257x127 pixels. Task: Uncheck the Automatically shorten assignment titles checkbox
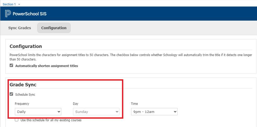tap(11, 66)
